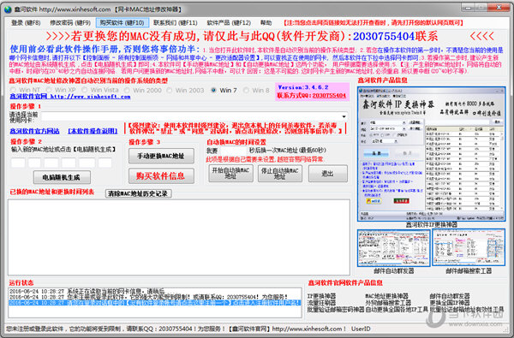Click the 开始自动换MAC地址 button
Viewport: 514px width, 338px height.
(x=230, y=173)
